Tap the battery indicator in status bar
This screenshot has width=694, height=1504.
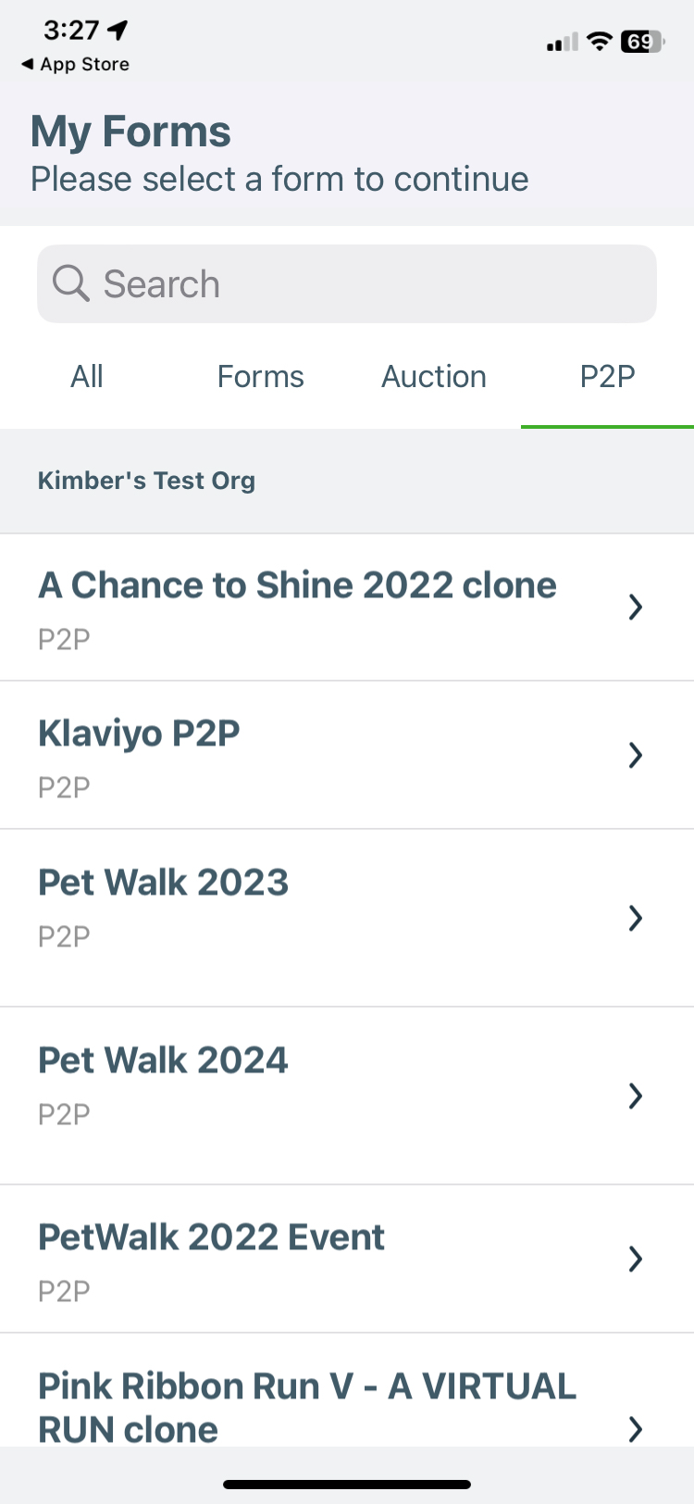click(642, 42)
